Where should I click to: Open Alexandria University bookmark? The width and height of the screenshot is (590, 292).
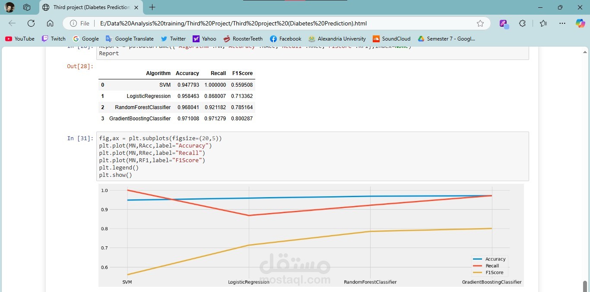click(x=337, y=39)
